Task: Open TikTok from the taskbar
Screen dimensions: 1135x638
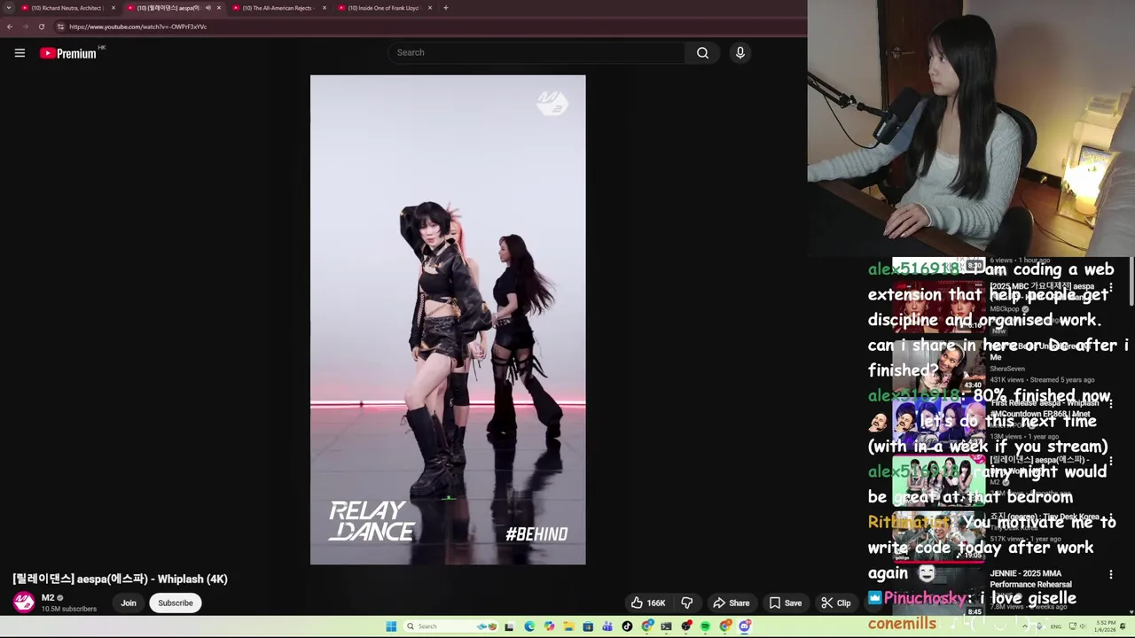Action: point(627,626)
